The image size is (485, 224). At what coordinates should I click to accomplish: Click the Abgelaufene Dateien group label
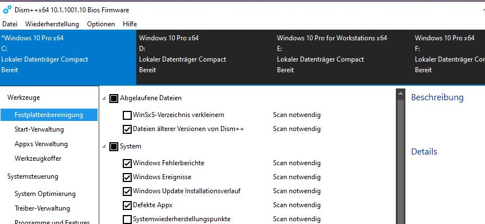coord(151,98)
